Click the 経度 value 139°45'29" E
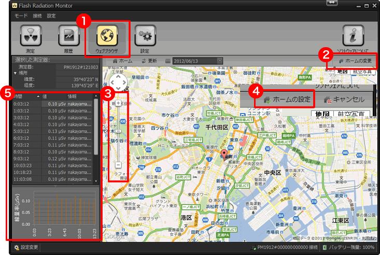The image size is (380, 255). (x=85, y=86)
